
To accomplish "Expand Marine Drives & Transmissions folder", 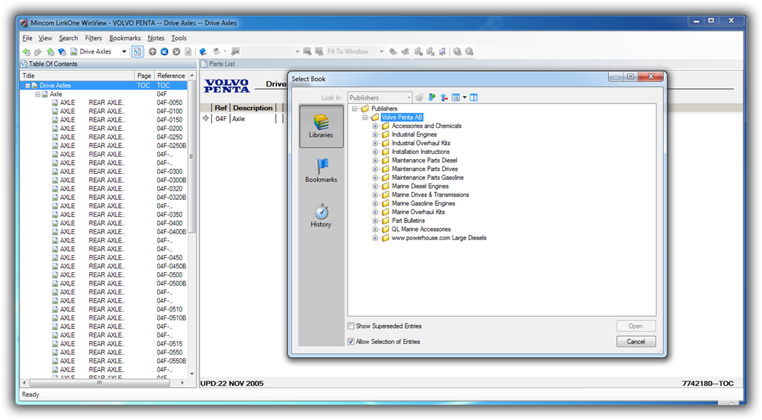I will [x=375, y=195].
